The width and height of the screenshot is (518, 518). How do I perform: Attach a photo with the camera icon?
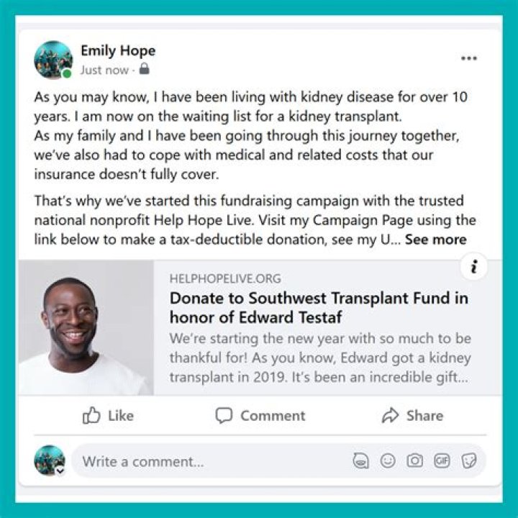(x=414, y=461)
